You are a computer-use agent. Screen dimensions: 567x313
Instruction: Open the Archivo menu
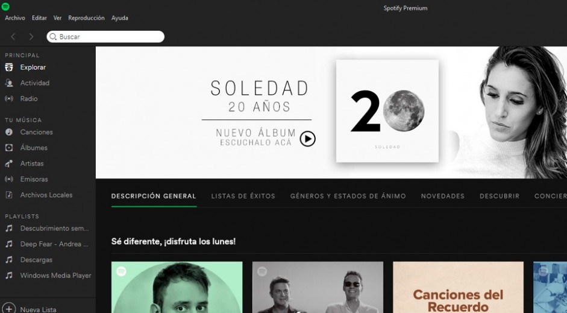point(15,17)
